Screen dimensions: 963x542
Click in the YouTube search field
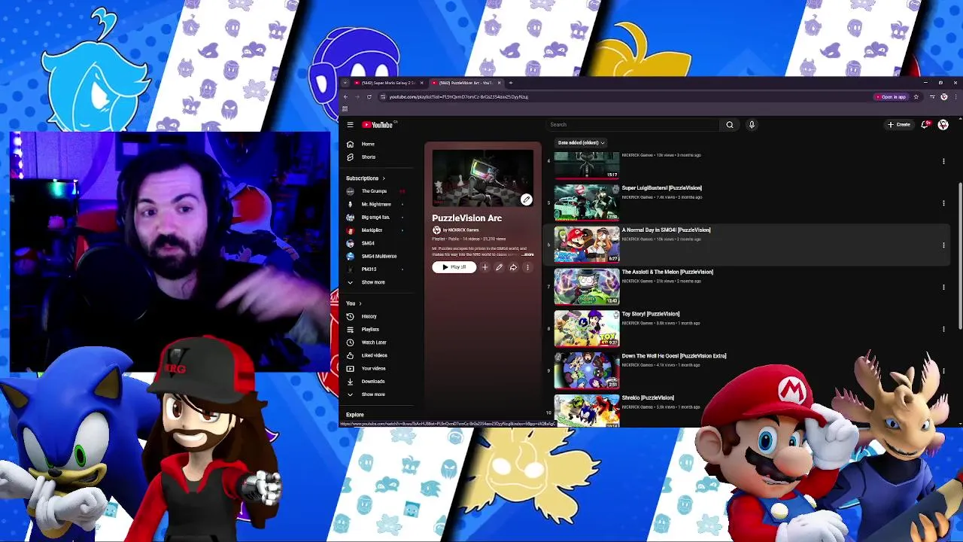[x=632, y=125]
